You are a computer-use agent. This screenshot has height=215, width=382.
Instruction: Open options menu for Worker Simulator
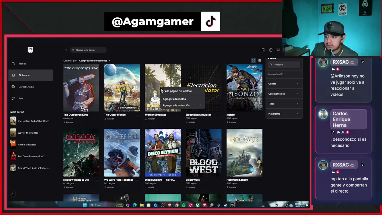coord(178,115)
